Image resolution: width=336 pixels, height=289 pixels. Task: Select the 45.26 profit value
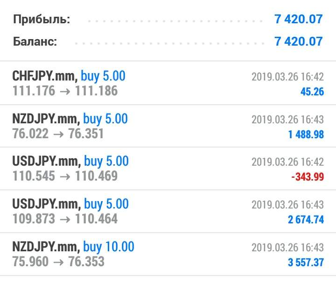point(312,92)
